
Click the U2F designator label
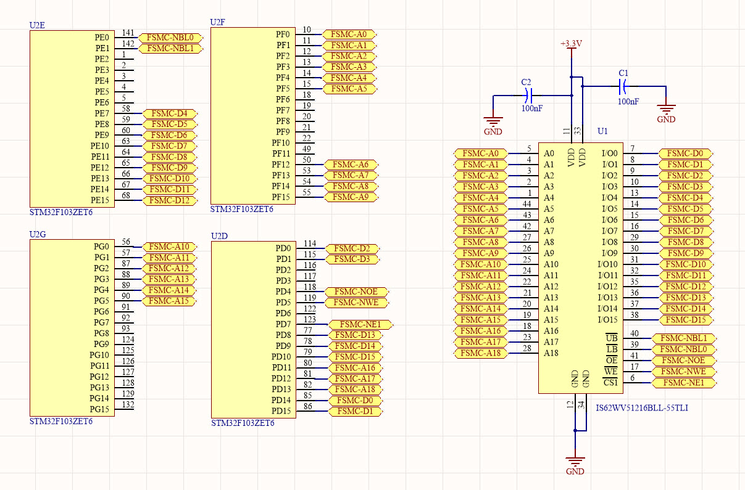pos(218,22)
